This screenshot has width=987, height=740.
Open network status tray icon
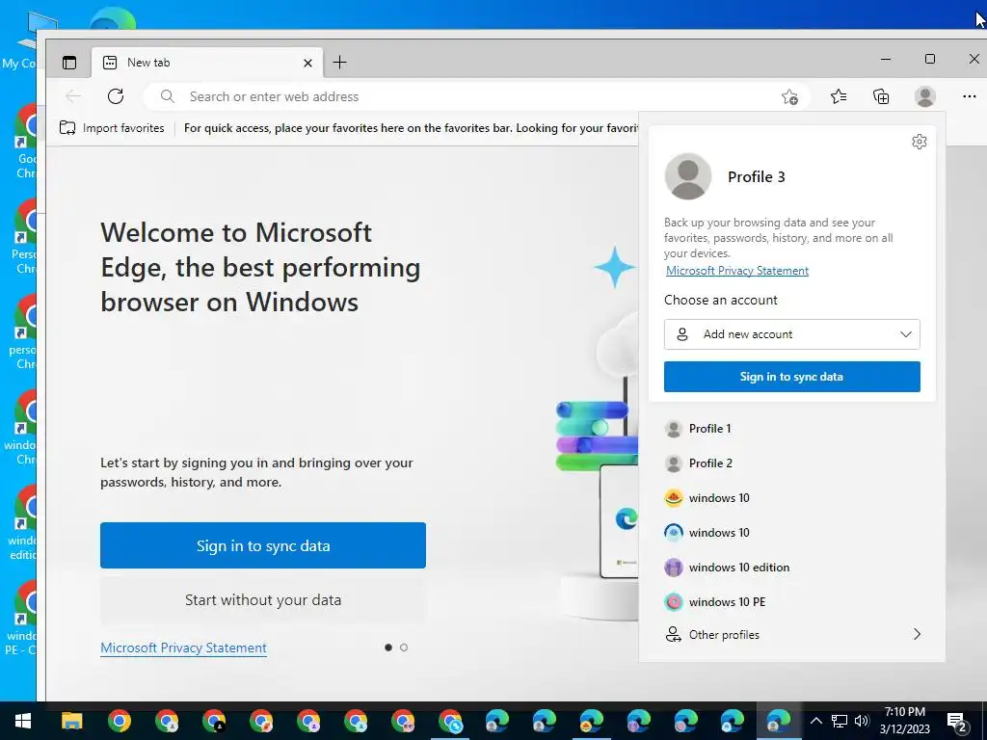(839, 721)
